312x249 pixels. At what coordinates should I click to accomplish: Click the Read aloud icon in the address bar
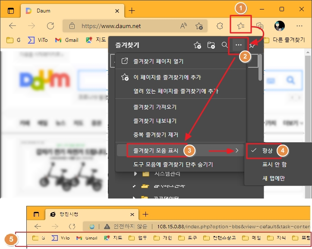tap(183, 26)
